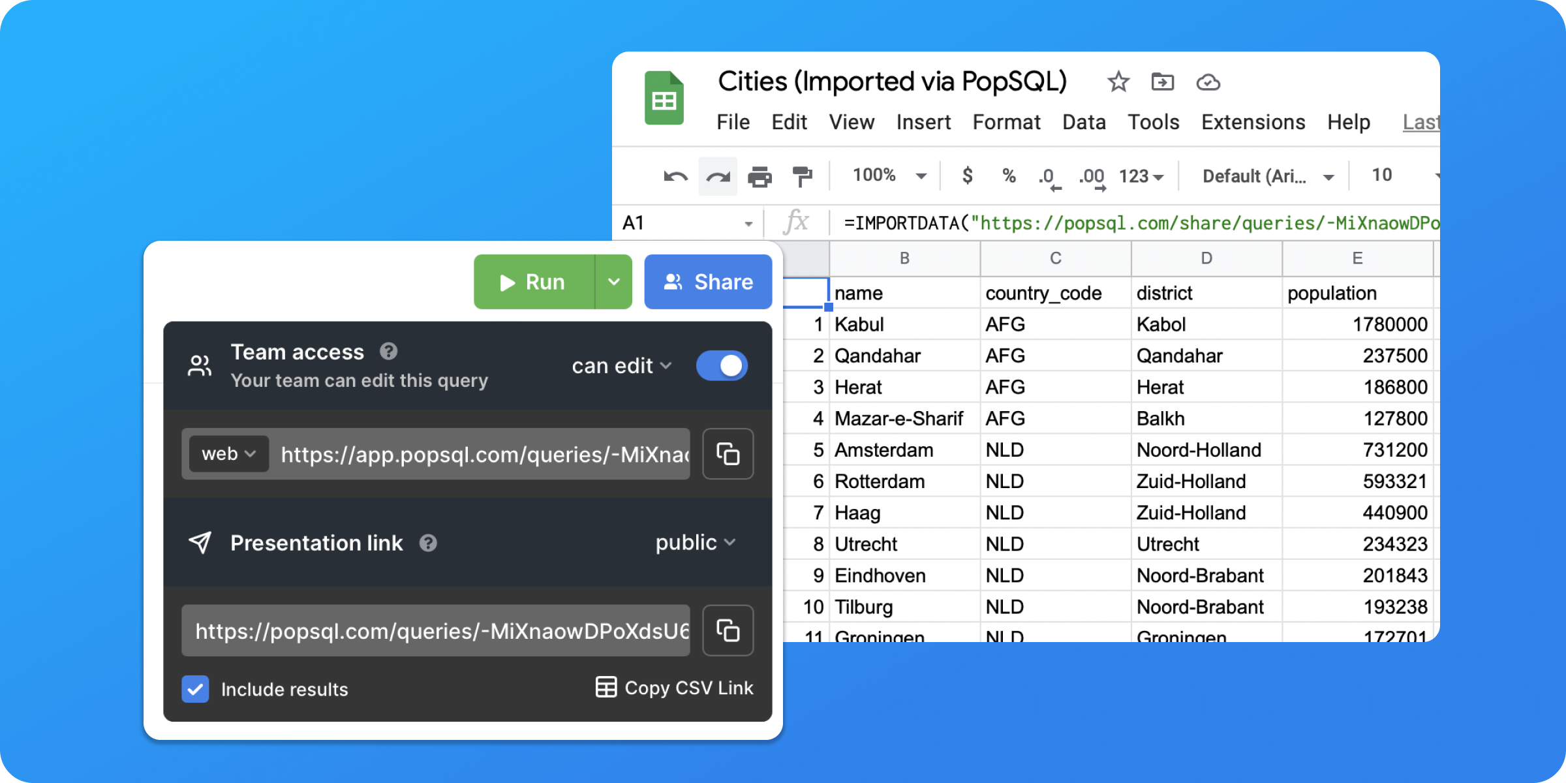Select population value 593321
The height and width of the screenshot is (783, 1566).
click(1357, 482)
